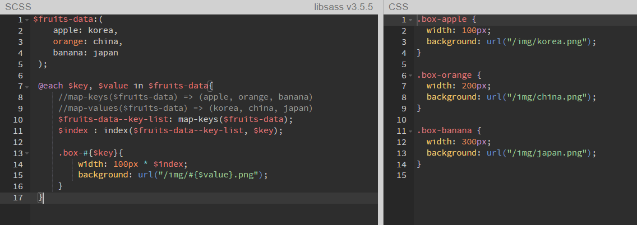Click the $index variable declaration on SCSS line 11
Image resolution: width=637 pixels, height=225 pixels.
(73, 130)
